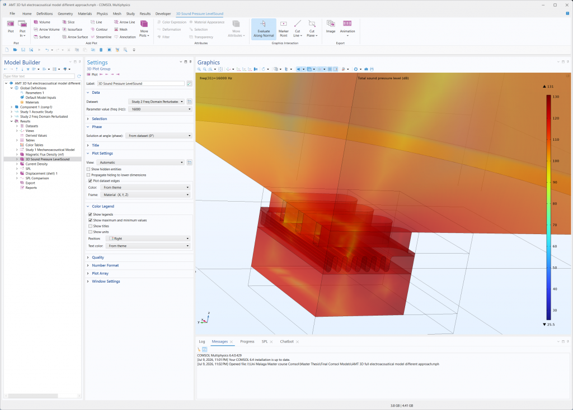Open Animation export menu

(347, 28)
